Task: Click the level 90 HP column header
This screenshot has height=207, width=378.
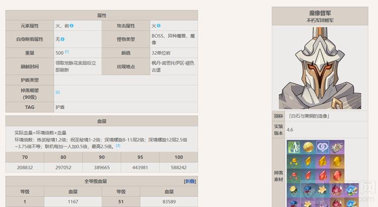Action: coord(102,158)
